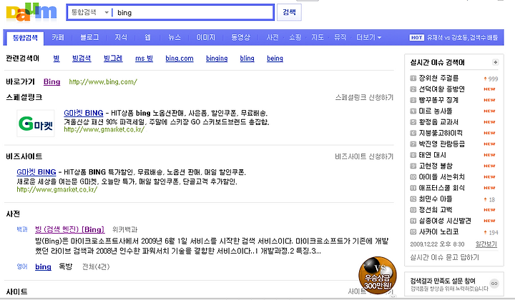515x300 pixels.
Task: Click related search being
Action: click(x=275, y=59)
